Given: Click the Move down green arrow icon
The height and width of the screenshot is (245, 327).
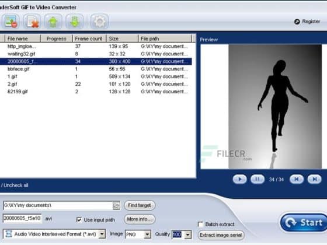Looking at the screenshot, I should click(75, 22).
